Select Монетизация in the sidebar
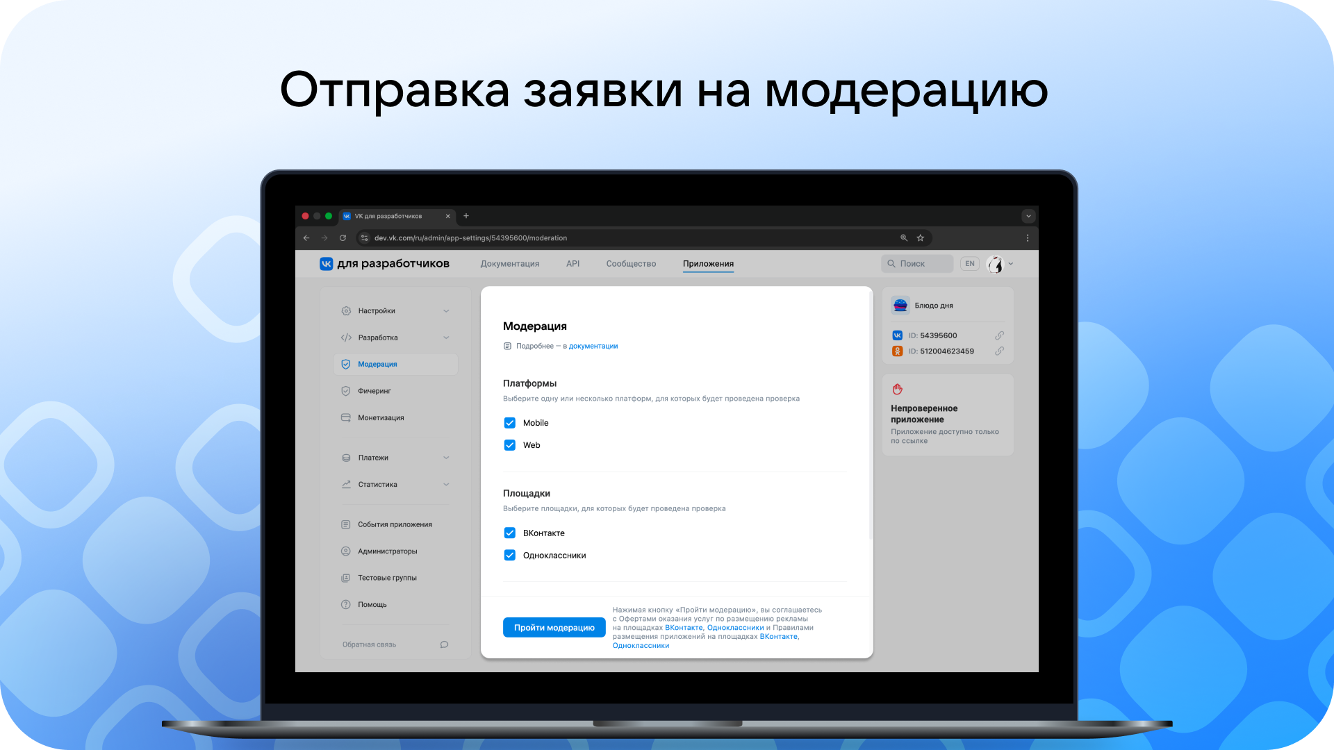The image size is (1334, 750). 396,418
